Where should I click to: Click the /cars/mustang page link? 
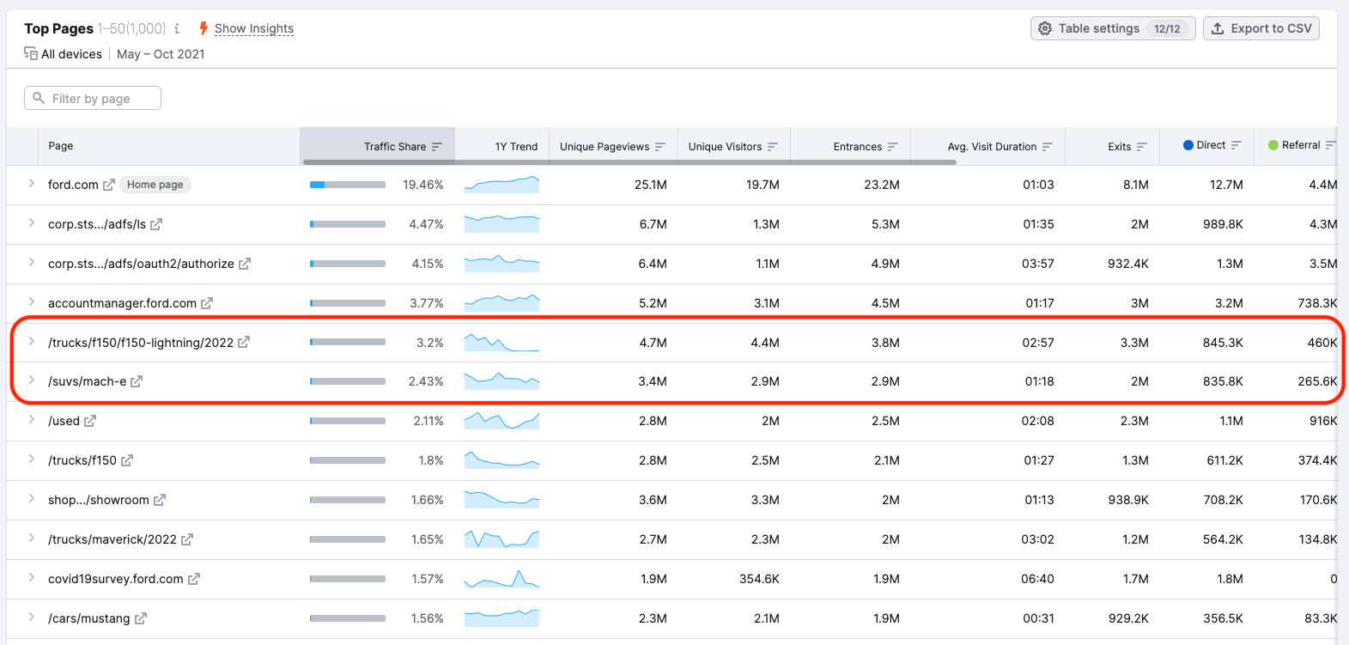[89, 618]
